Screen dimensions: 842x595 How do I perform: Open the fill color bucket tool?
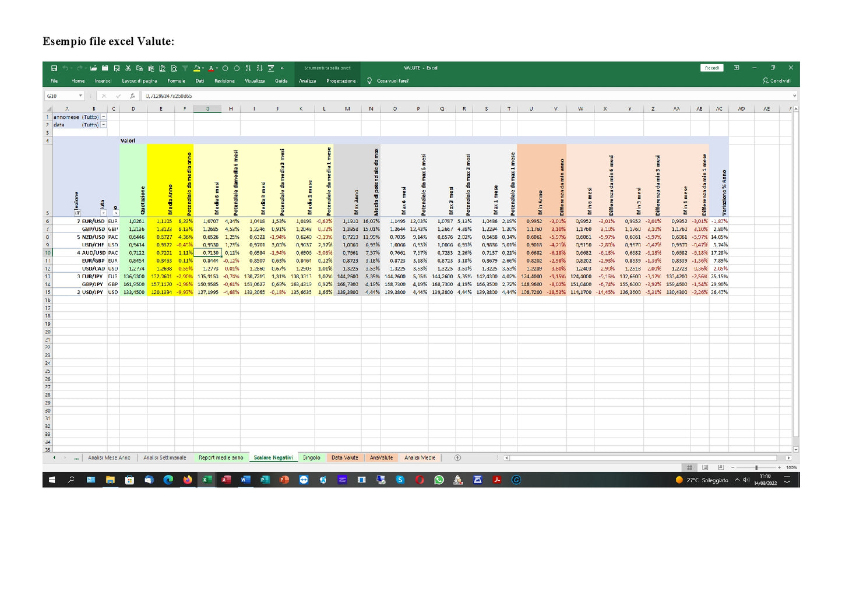(197, 68)
